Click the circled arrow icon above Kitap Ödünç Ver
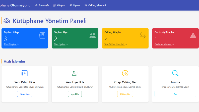 click(x=125, y=73)
